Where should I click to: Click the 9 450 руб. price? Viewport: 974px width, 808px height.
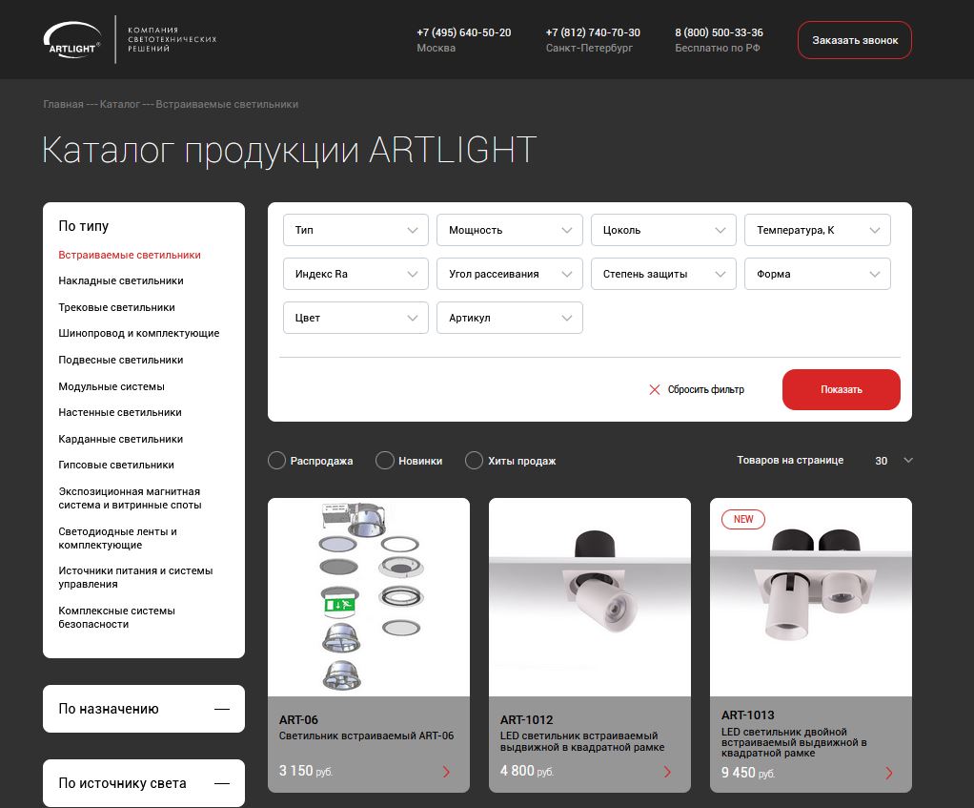pyautogui.click(x=748, y=773)
